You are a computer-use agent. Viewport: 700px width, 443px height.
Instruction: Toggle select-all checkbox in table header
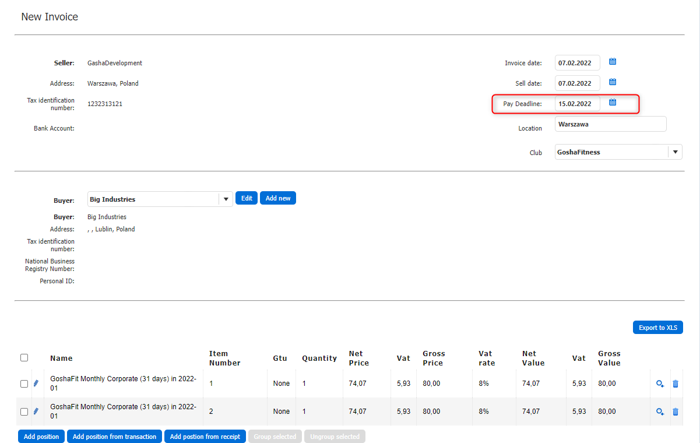pyautogui.click(x=24, y=358)
